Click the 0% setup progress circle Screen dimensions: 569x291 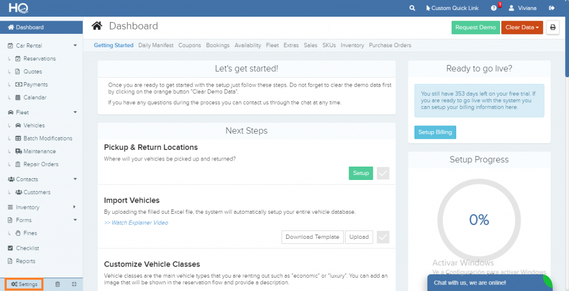pyautogui.click(x=478, y=219)
